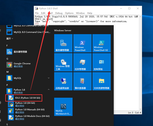The image size is (153, 126).
Task: Open the Options menu in Python Shell
Action: pos(69,13)
